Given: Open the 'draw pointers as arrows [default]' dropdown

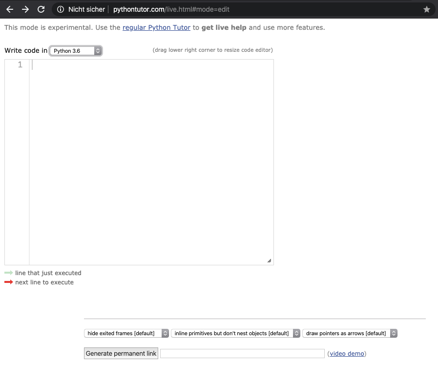Looking at the screenshot, I should coord(350,333).
